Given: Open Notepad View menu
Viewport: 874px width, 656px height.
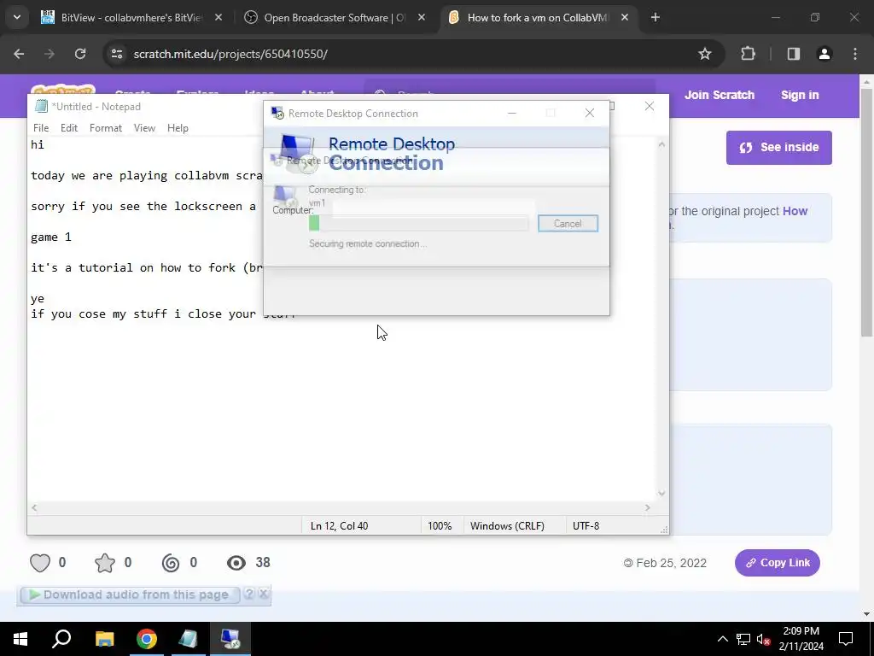Looking at the screenshot, I should coord(144,128).
